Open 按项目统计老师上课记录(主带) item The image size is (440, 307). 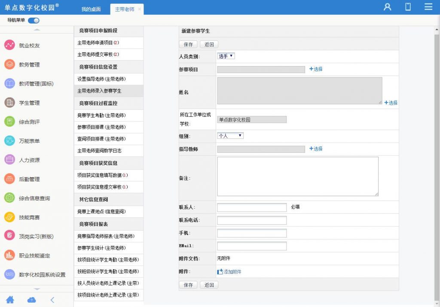[x=109, y=295]
